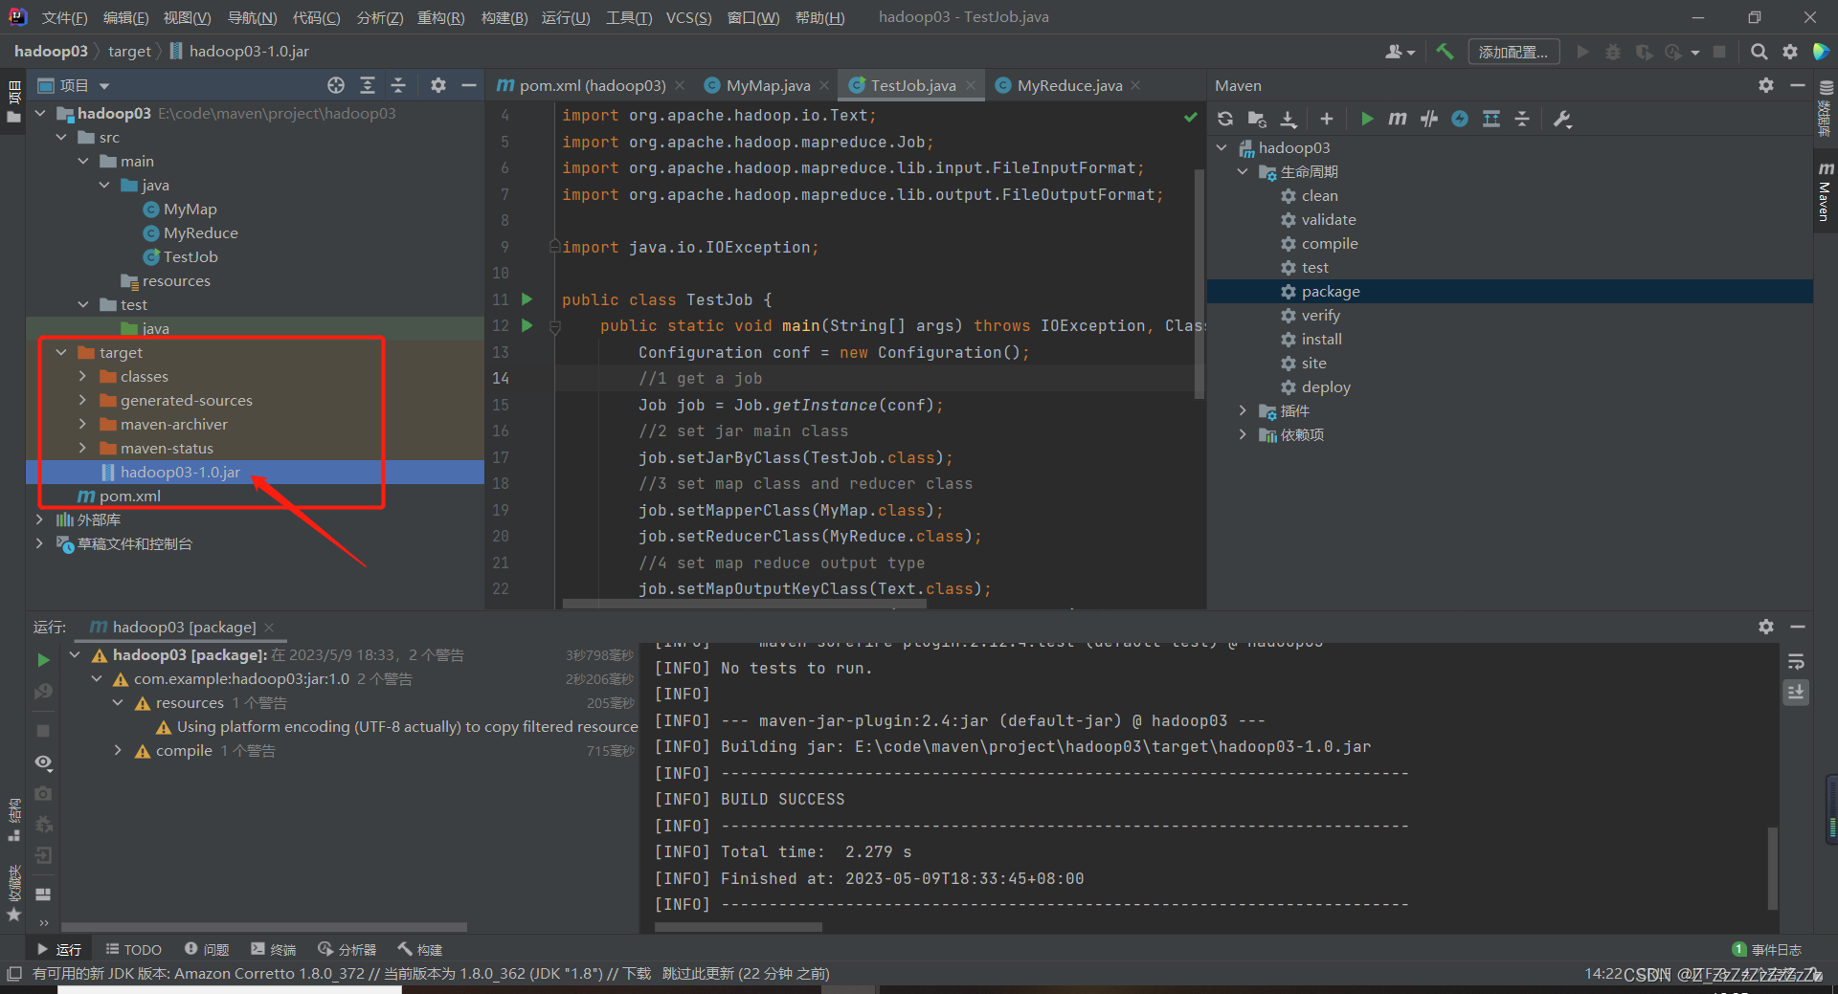Image resolution: width=1838 pixels, height=994 pixels.
Task: Open Maven side tool window stripe
Action: 1825,191
